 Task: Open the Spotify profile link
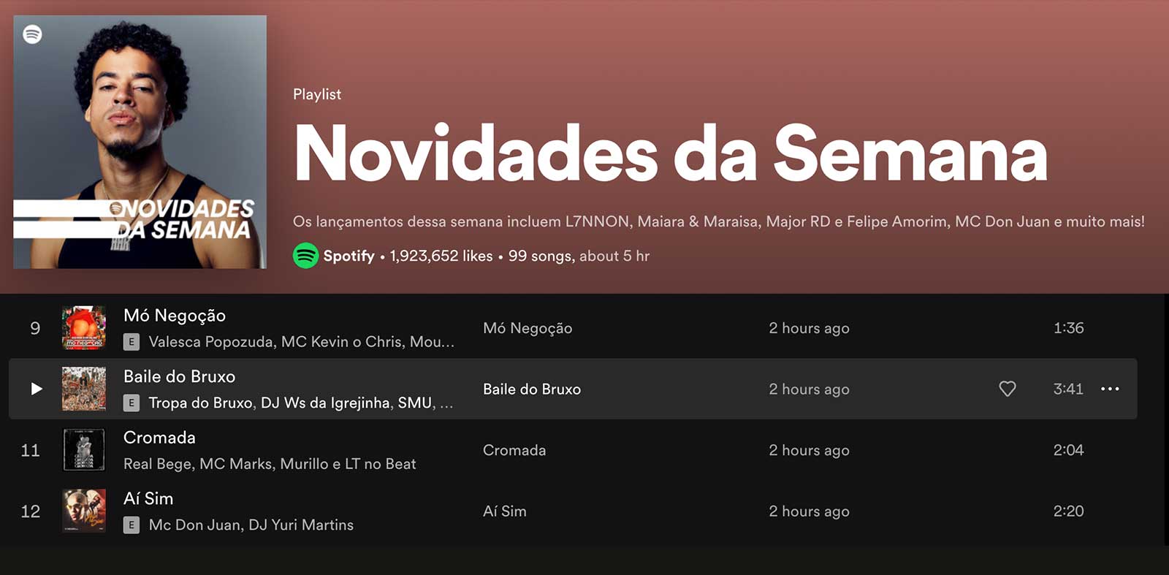(x=349, y=256)
